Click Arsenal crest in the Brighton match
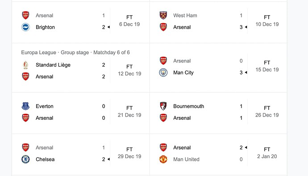The width and height of the screenshot is (308, 176). tap(25, 15)
